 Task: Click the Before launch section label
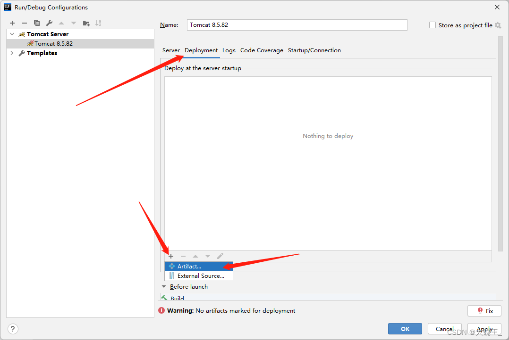188,287
